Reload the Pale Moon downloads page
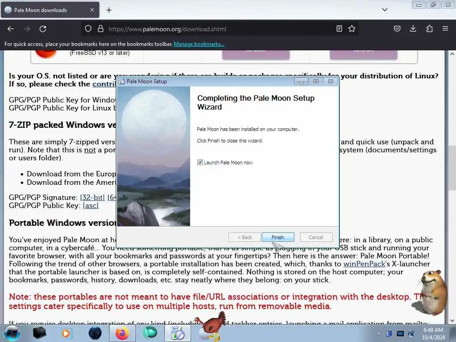Image resolution: width=456 pixels, height=342 pixels. 43,29
